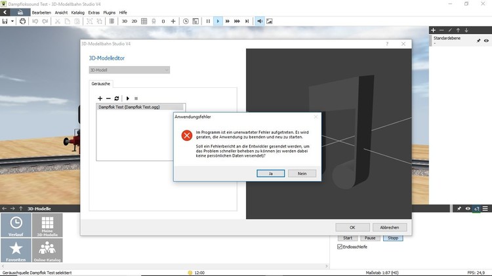Click the ungroup objects icon
The image size is (492, 276).
(x=100, y=22)
